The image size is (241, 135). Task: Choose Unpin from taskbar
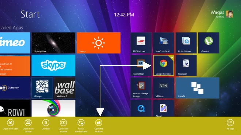click(x=28, y=126)
